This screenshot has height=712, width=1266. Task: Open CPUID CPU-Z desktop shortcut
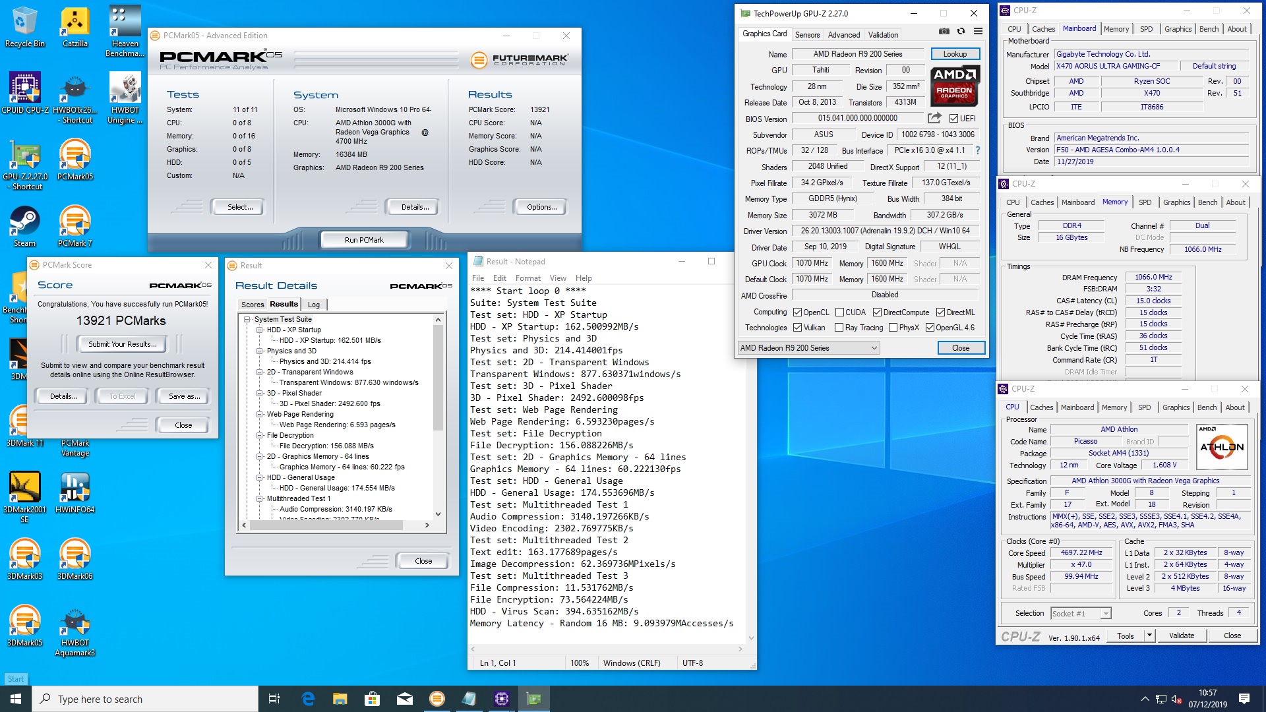coord(24,92)
